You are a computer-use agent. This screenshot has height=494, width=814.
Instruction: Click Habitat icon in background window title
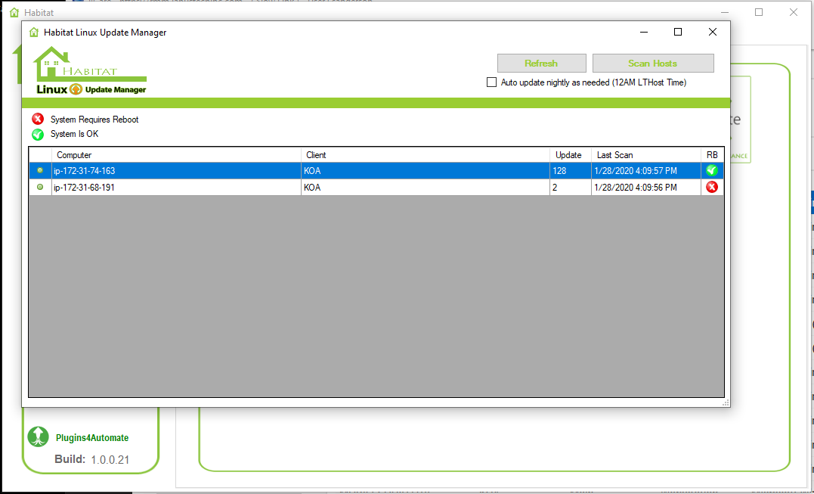[x=14, y=12]
